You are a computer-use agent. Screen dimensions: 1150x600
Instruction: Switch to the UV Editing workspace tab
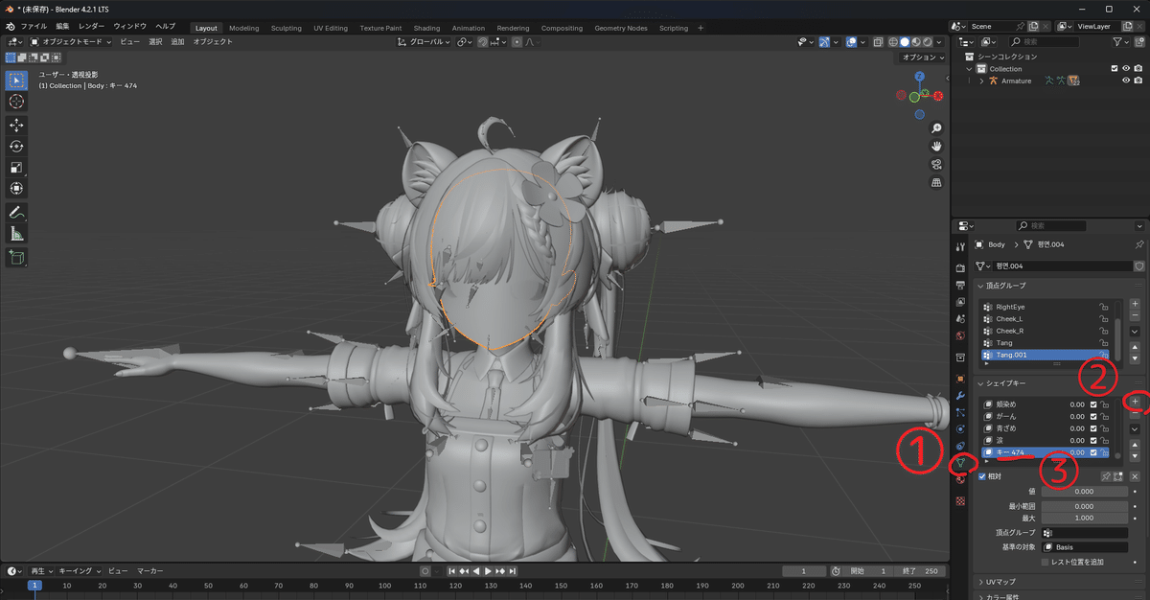331,28
